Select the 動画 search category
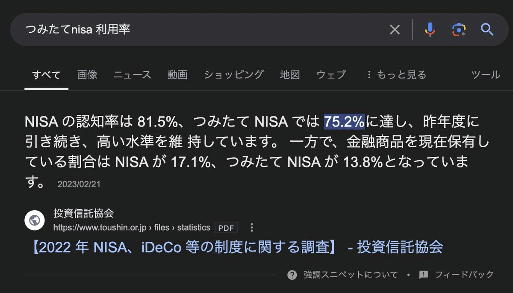Screen dimensions: 513x293 [177, 74]
